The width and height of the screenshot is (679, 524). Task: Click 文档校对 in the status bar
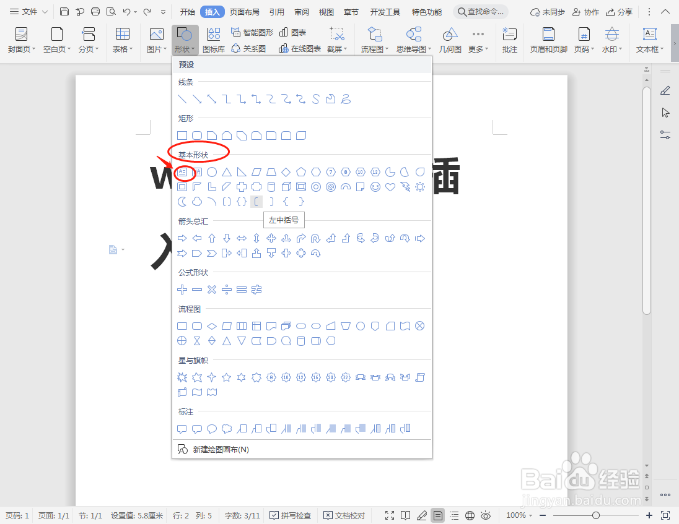tap(344, 515)
